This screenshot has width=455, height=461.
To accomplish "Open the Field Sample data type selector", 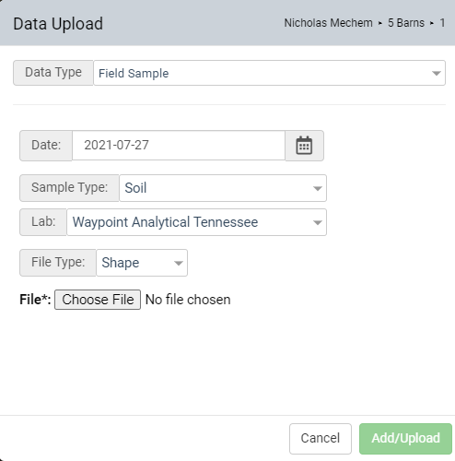I will (x=269, y=73).
